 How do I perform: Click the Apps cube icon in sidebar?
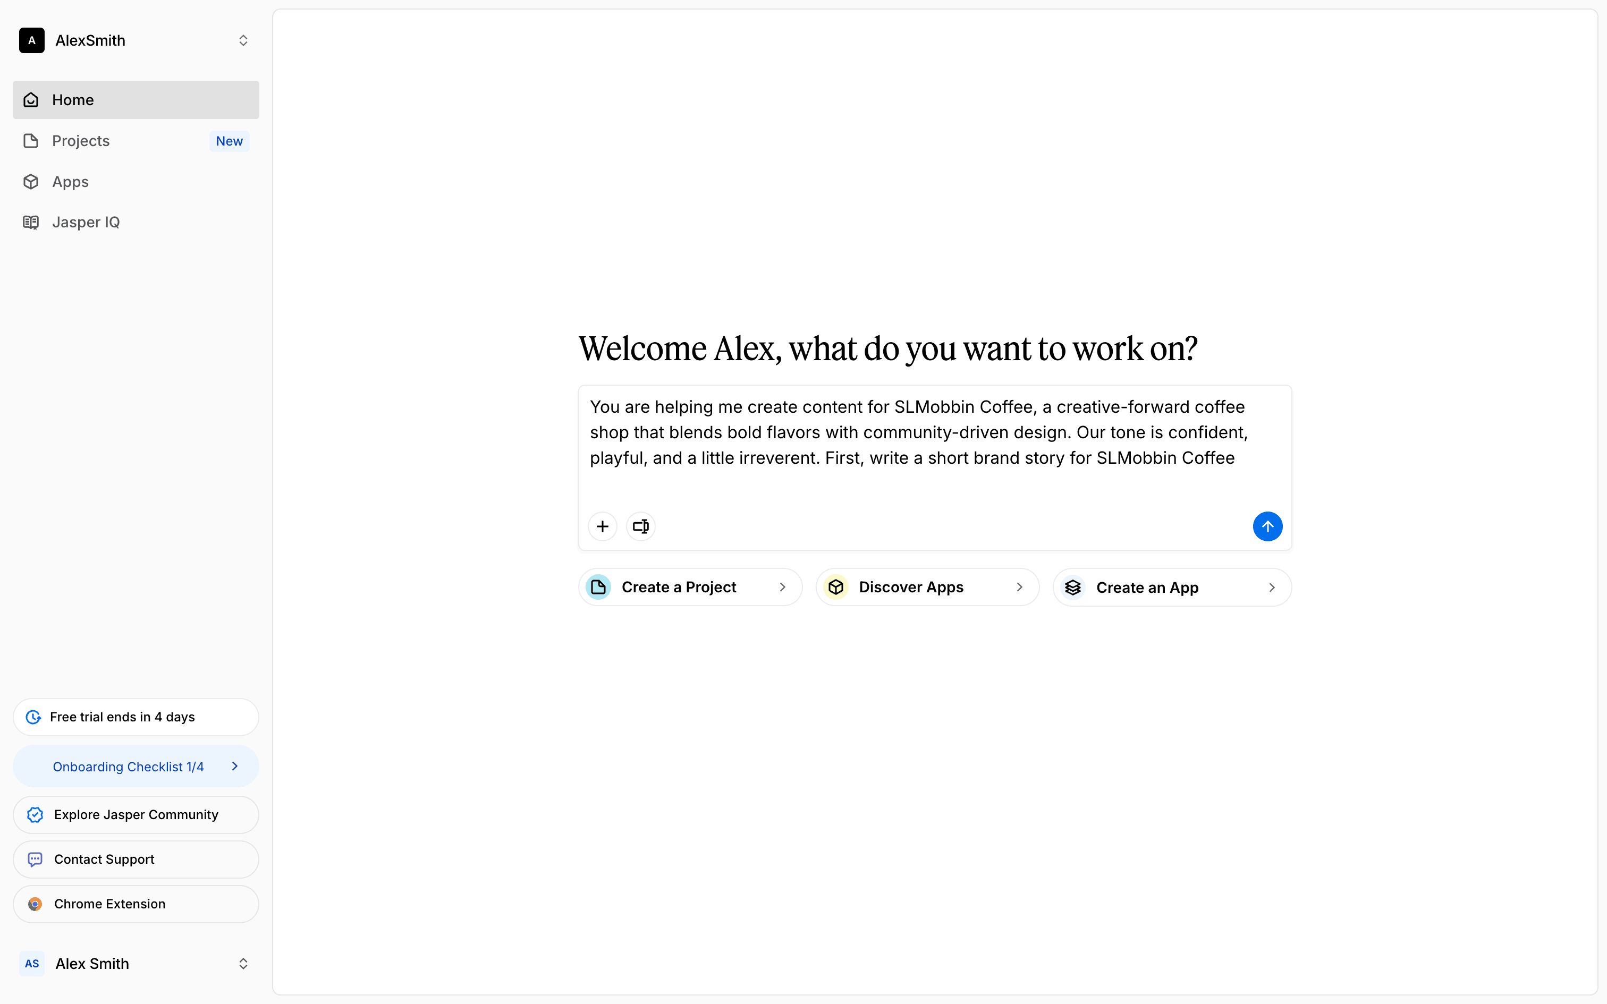[30, 182]
